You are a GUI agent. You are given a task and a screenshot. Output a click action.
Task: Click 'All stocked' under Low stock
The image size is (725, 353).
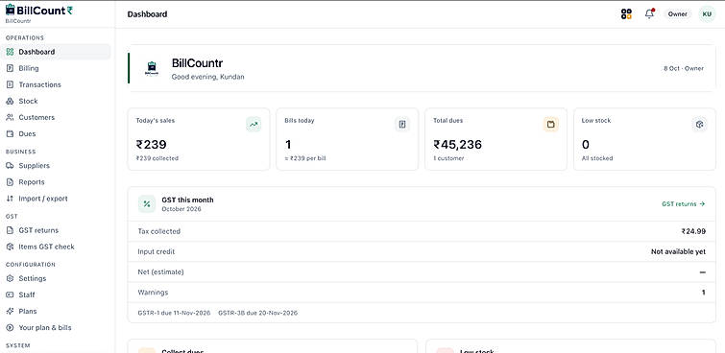pos(597,158)
